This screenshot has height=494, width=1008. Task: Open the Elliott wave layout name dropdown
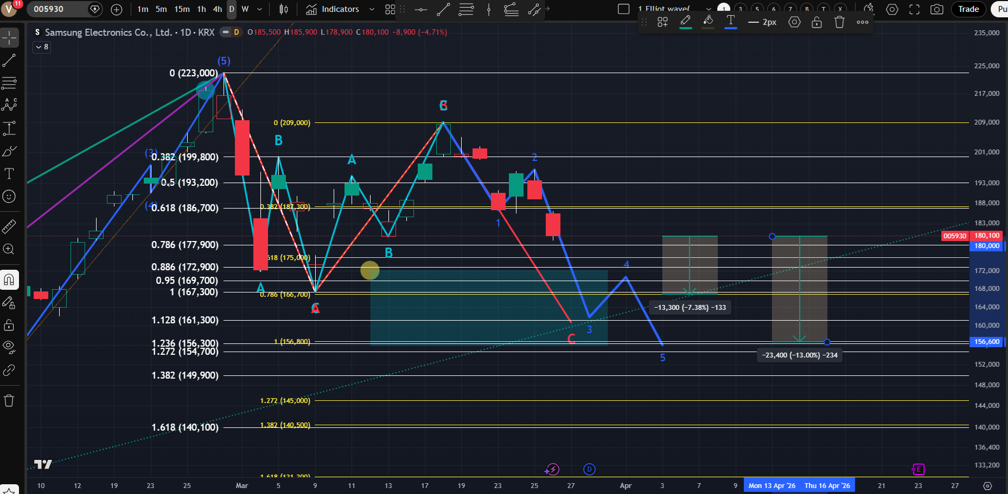tap(709, 9)
